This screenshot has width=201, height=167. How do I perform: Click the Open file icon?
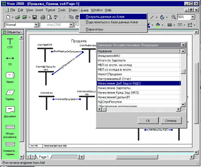pos(18,17)
